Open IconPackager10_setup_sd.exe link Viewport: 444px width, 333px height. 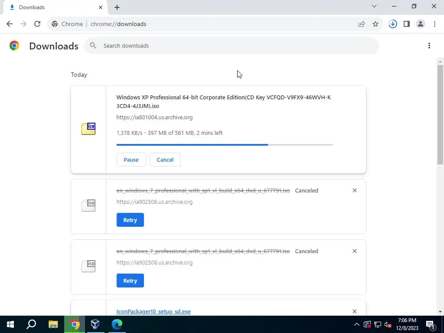[x=153, y=311]
